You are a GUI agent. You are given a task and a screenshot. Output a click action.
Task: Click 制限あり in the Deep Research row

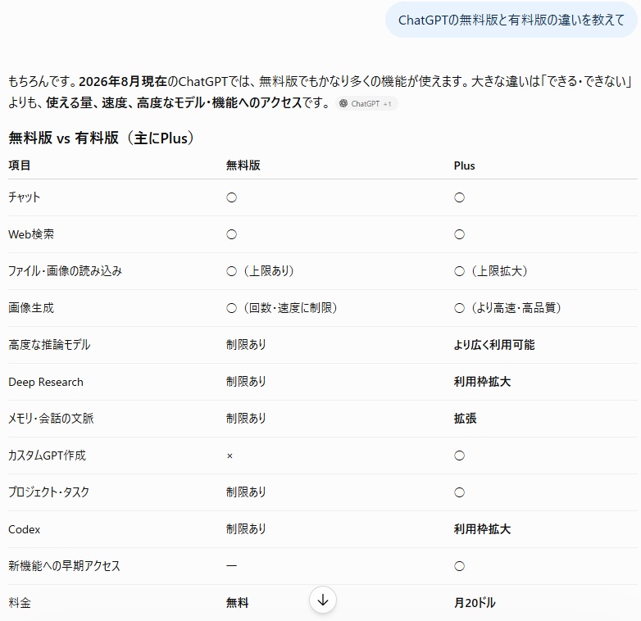click(x=246, y=382)
